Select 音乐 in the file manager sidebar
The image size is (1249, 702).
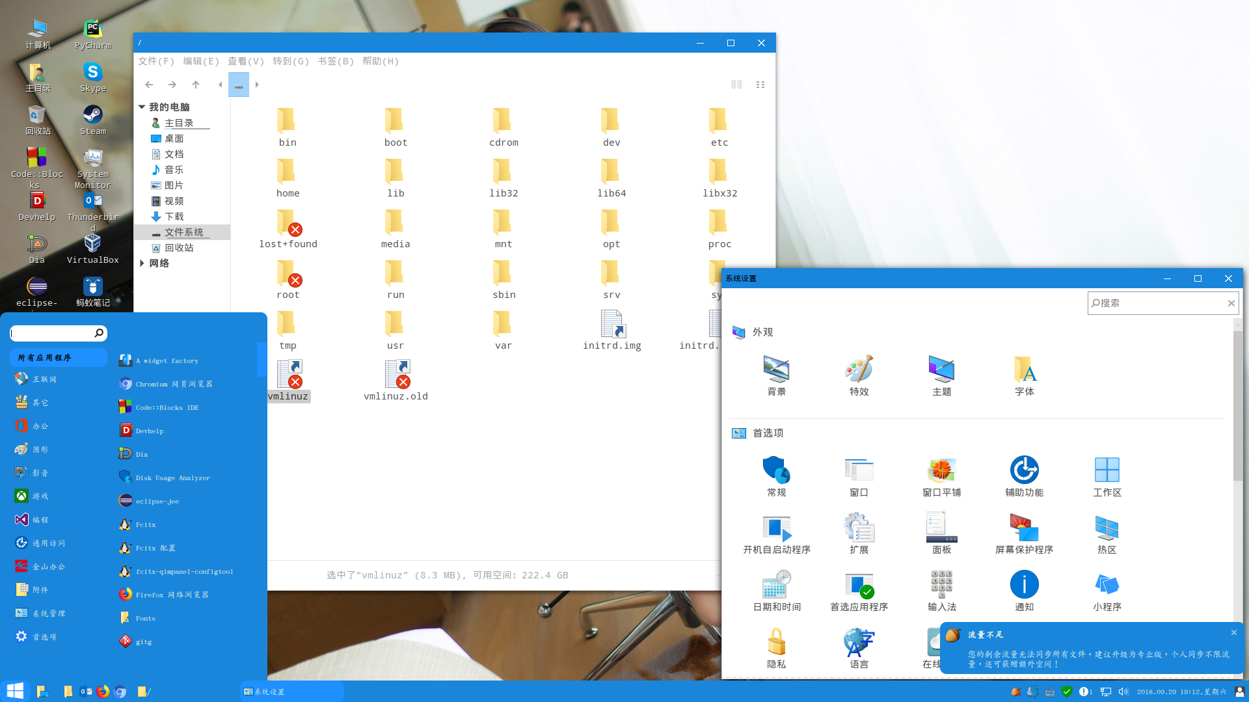tap(174, 170)
